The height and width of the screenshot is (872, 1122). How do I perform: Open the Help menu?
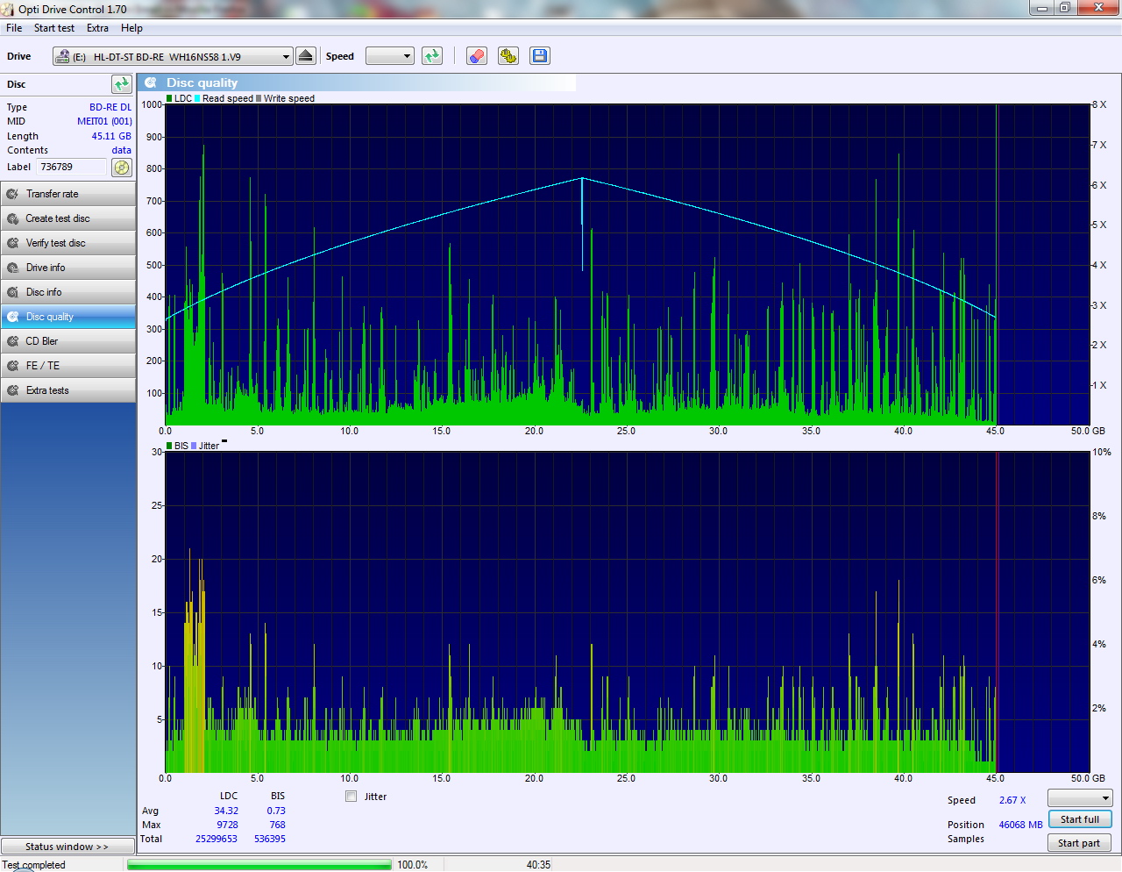131,28
